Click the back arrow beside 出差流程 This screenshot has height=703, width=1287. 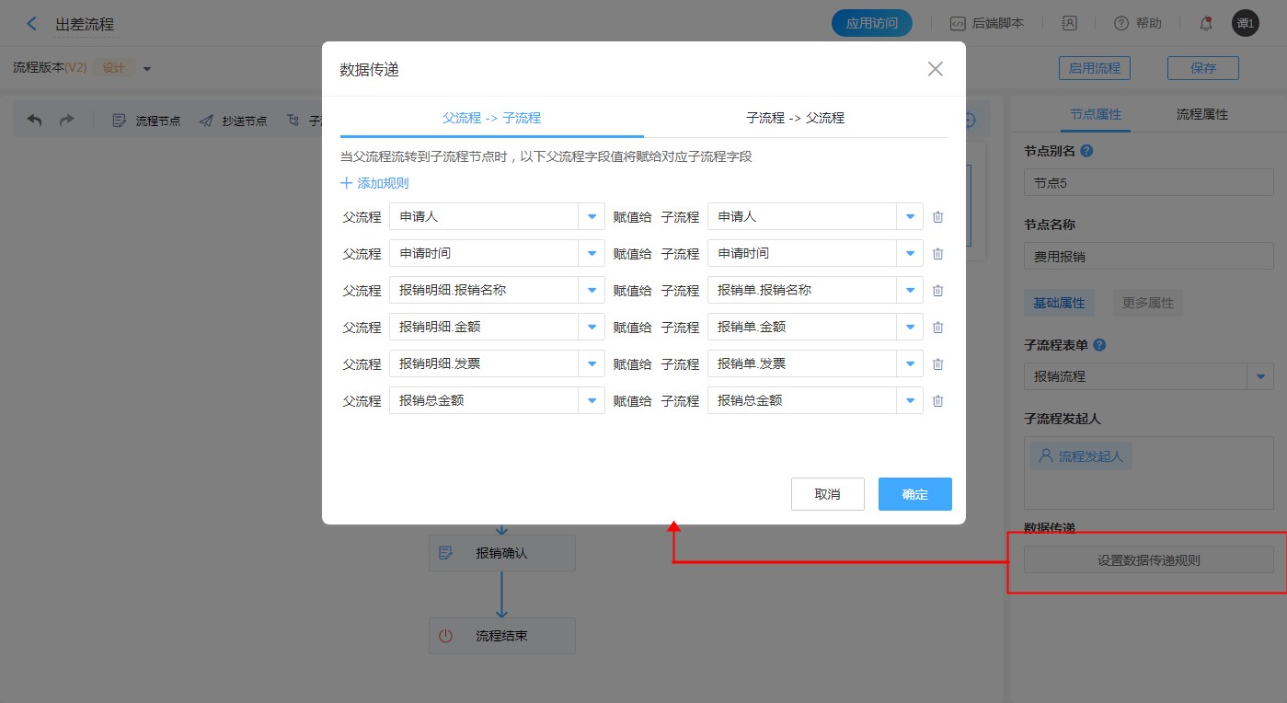click(32, 24)
